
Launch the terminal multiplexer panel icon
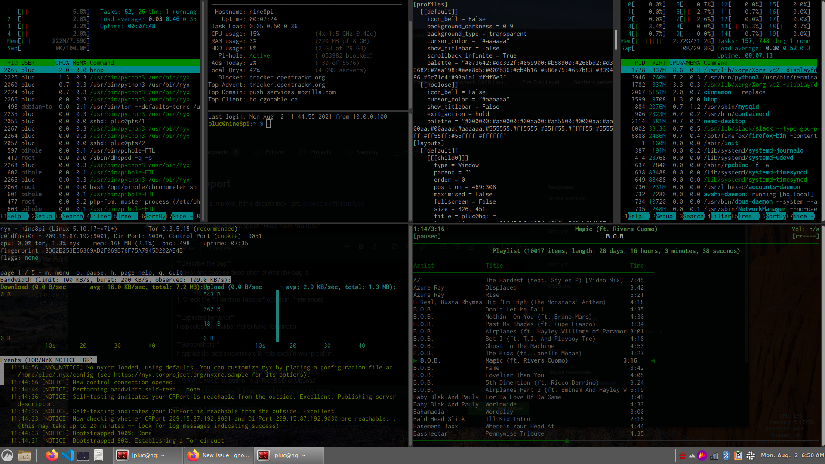83,455
